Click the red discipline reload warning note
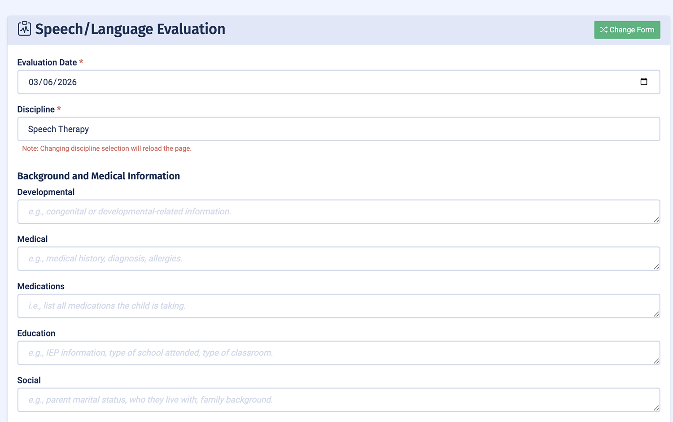 [107, 148]
